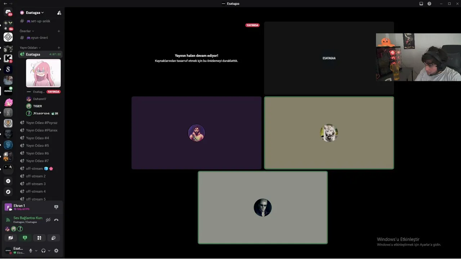Screen dimensions: 461x259
Task: Open the server icon with 56 badge
Action: click(8, 25)
